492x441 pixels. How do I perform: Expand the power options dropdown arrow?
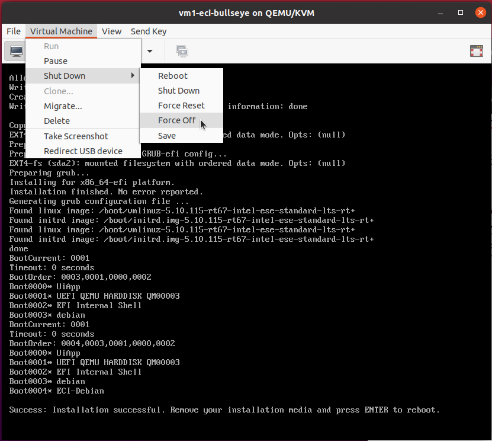point(150,51)
